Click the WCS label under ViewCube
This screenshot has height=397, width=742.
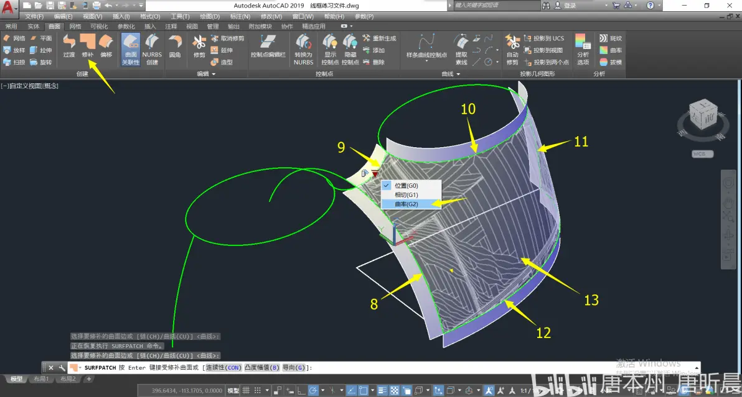coord(702,154)
